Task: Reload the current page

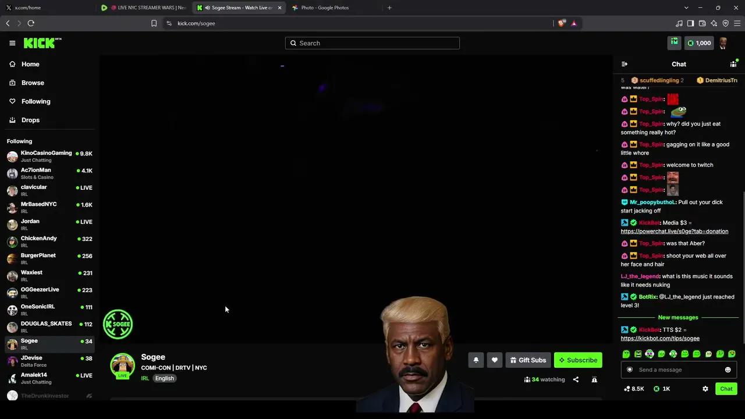Action: [x=31, y=23]
